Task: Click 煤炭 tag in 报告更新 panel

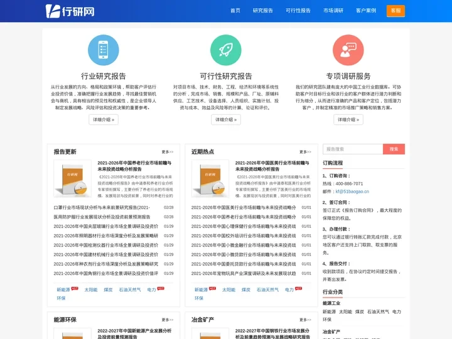Action: coord(108,289)
